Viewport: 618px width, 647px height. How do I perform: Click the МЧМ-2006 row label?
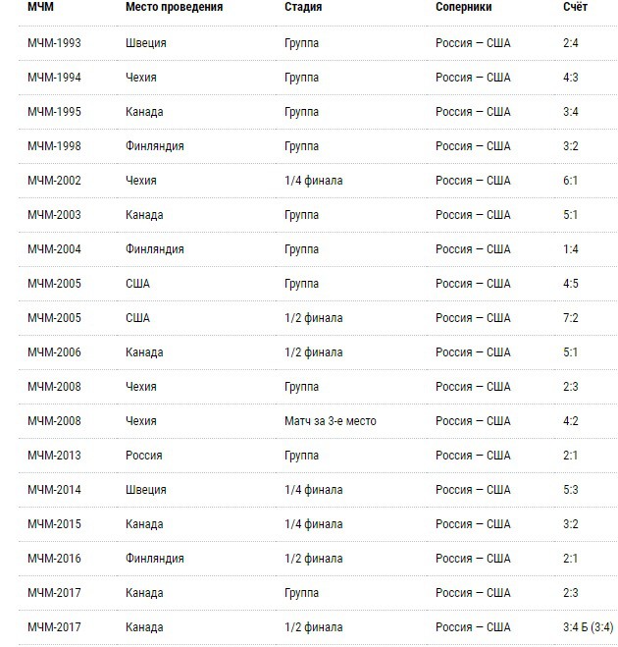(54, 352)
